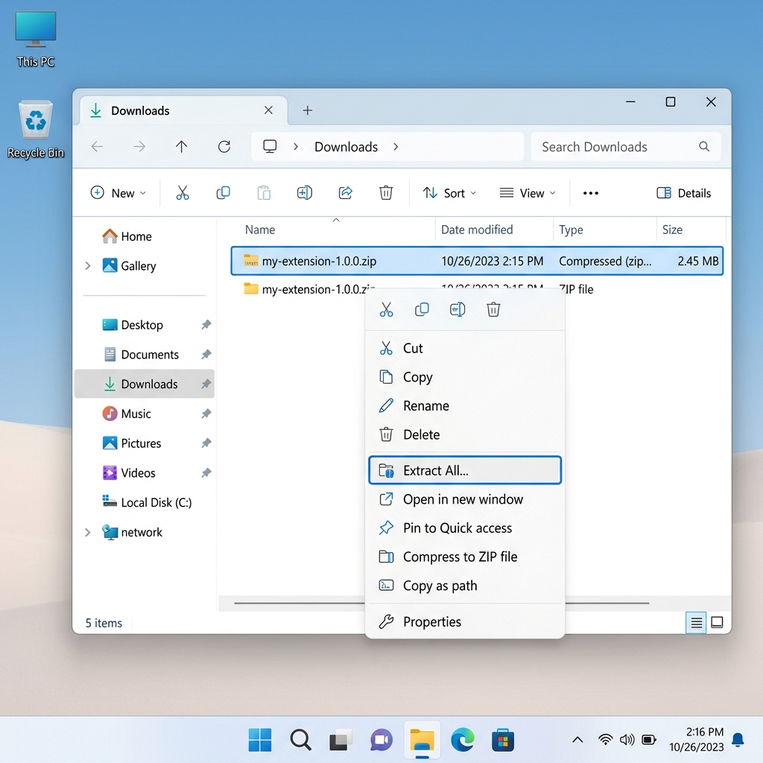Click File Explorer icon on the taskbar

click(x=422, y=740)
